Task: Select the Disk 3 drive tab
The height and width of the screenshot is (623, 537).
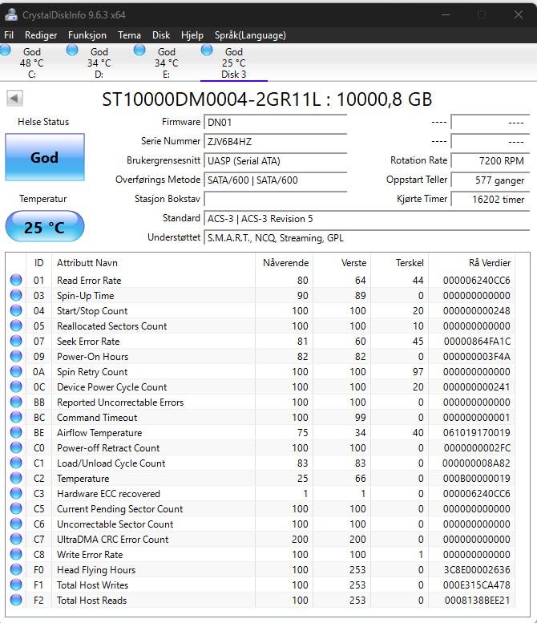Action: [233, 63]
